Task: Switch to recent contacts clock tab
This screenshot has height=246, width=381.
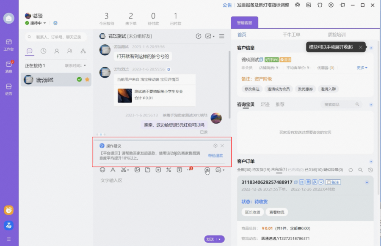Action: 43,51
